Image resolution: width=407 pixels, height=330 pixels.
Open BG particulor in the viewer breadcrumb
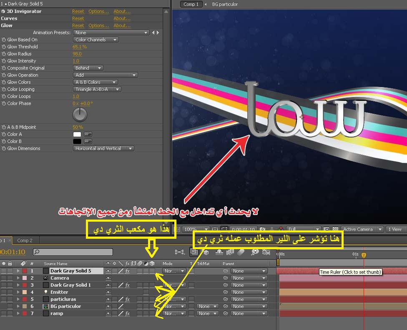225,4
